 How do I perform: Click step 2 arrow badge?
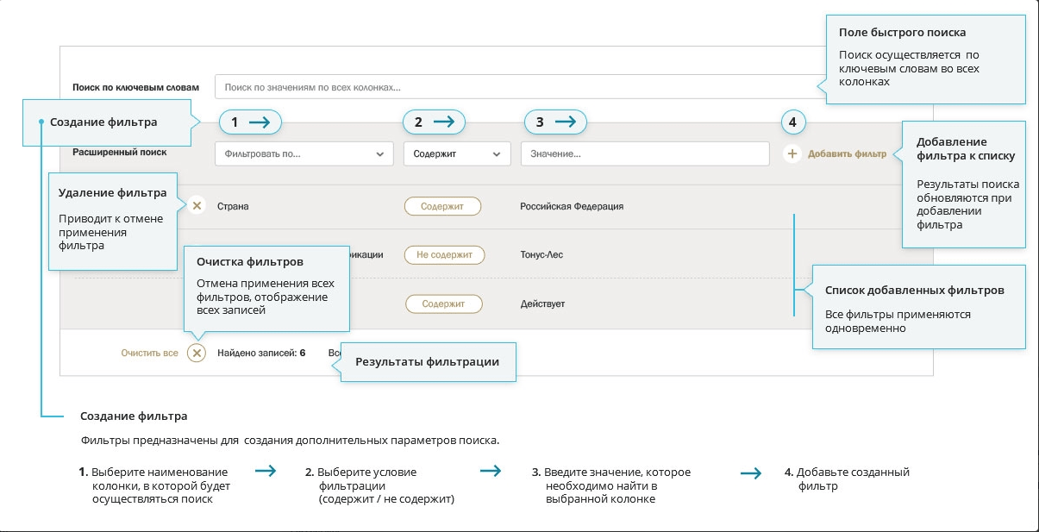pyautogui.click(x=435, y=122)
